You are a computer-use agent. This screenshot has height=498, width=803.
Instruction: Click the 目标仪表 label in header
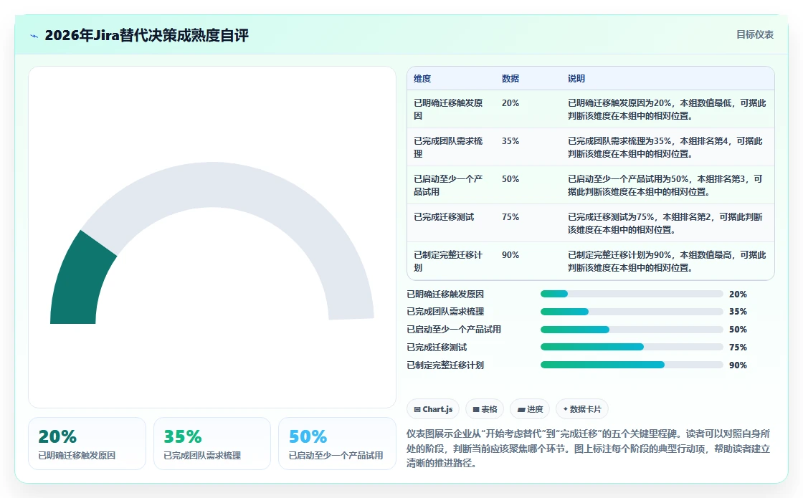[x=755, y=34]
